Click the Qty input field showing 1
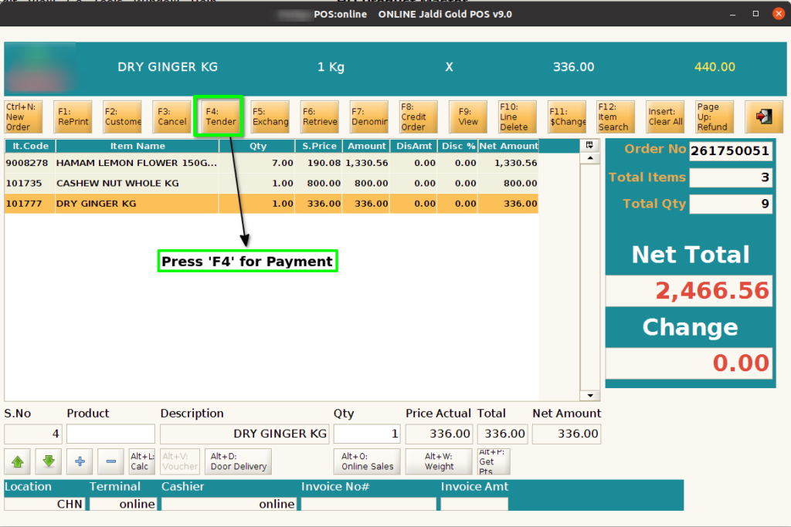791x527 pixels. (x=367, y=434)
